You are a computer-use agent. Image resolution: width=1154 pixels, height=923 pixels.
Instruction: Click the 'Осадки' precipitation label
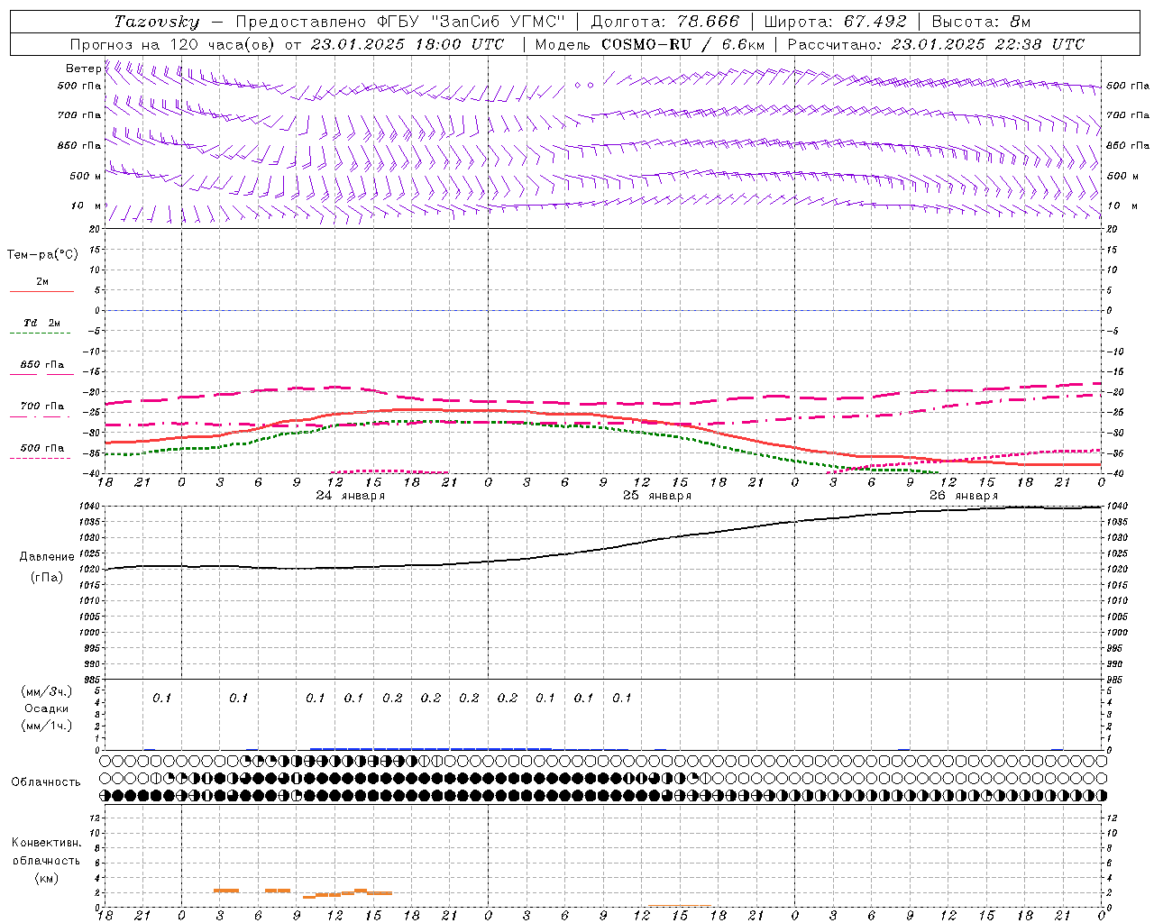coord(47,708)
